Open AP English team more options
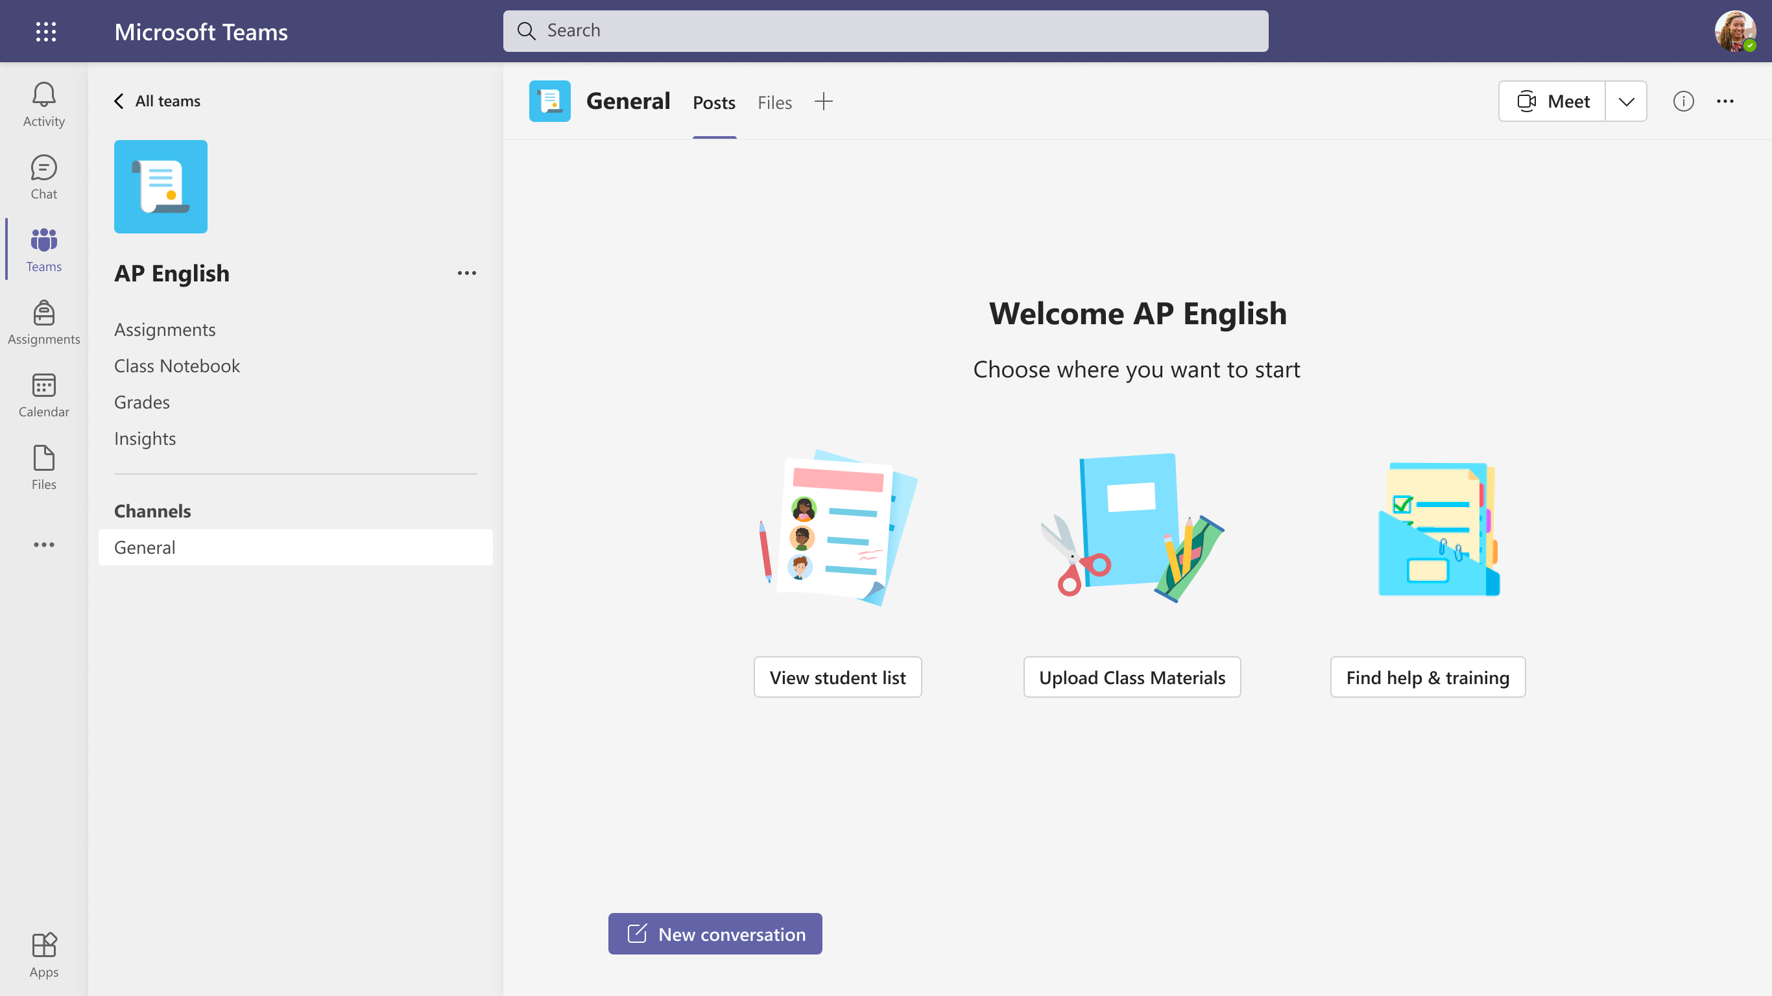The width and height of the screenshot is (1772, 996). pos(466,273)
